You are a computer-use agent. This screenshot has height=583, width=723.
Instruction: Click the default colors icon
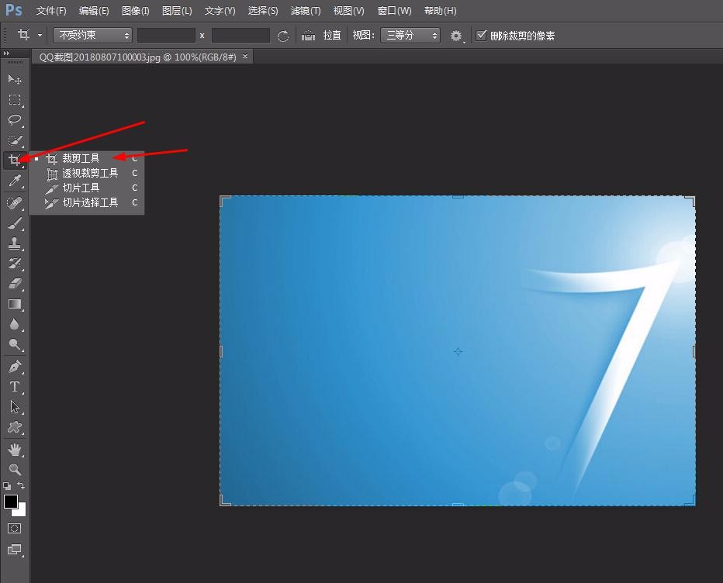[7, 486]
